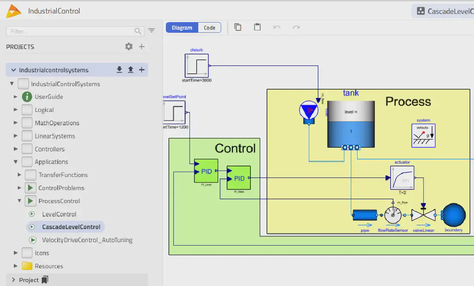Expand the Resources folder arrow
The height and width of the screenshot is (286, 474).
coord(15,266)
